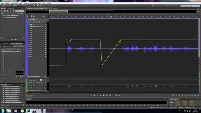Toggle power for slot 1 in clip effects rack
The height and width of the screenshot is (113, 201).
4,54
